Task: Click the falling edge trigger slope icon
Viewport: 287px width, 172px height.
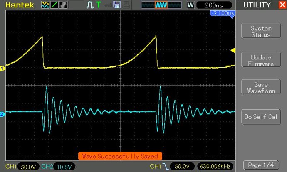Action: 166,166
